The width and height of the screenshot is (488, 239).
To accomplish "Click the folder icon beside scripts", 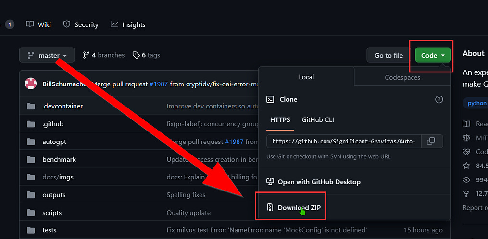I will point(31,213).
